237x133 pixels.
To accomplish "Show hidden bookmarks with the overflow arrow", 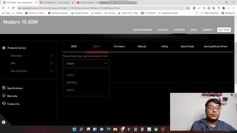I will (196, 13).
